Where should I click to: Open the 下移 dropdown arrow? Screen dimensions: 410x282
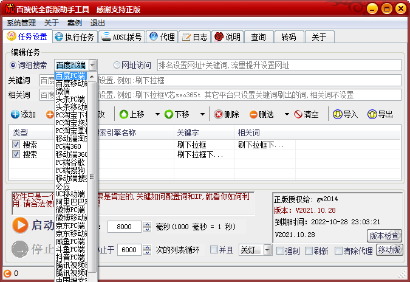pyautogui.click(x=202, y=114)
